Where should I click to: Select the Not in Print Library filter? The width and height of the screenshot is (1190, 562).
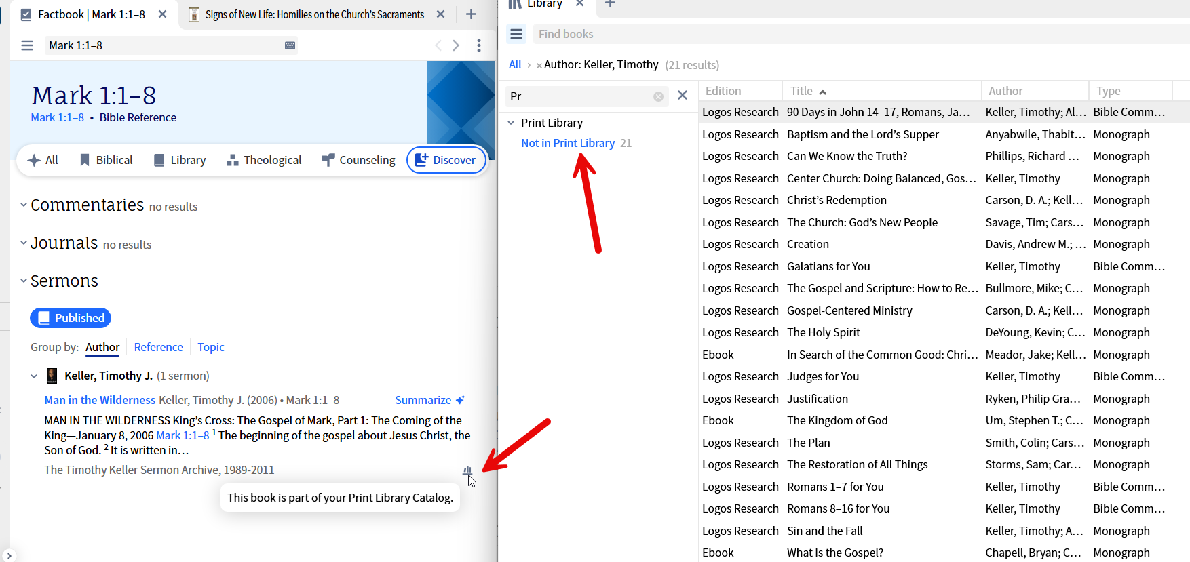(x=568, y=143)
